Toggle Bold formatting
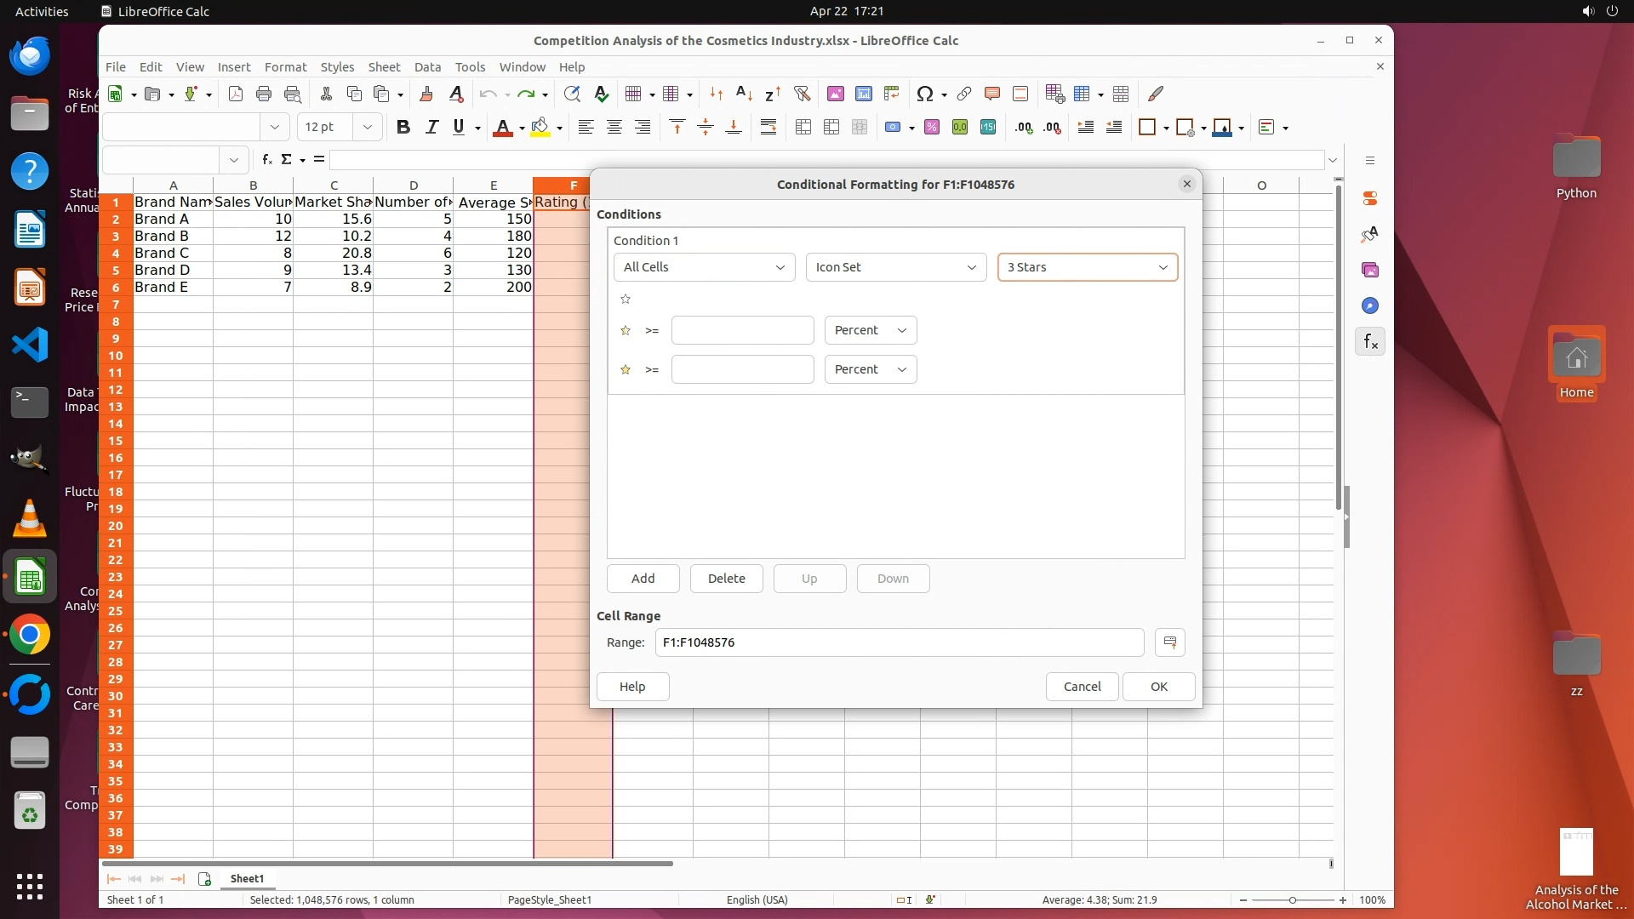This screenshot has height=919, width=1634. coord(403,128)
